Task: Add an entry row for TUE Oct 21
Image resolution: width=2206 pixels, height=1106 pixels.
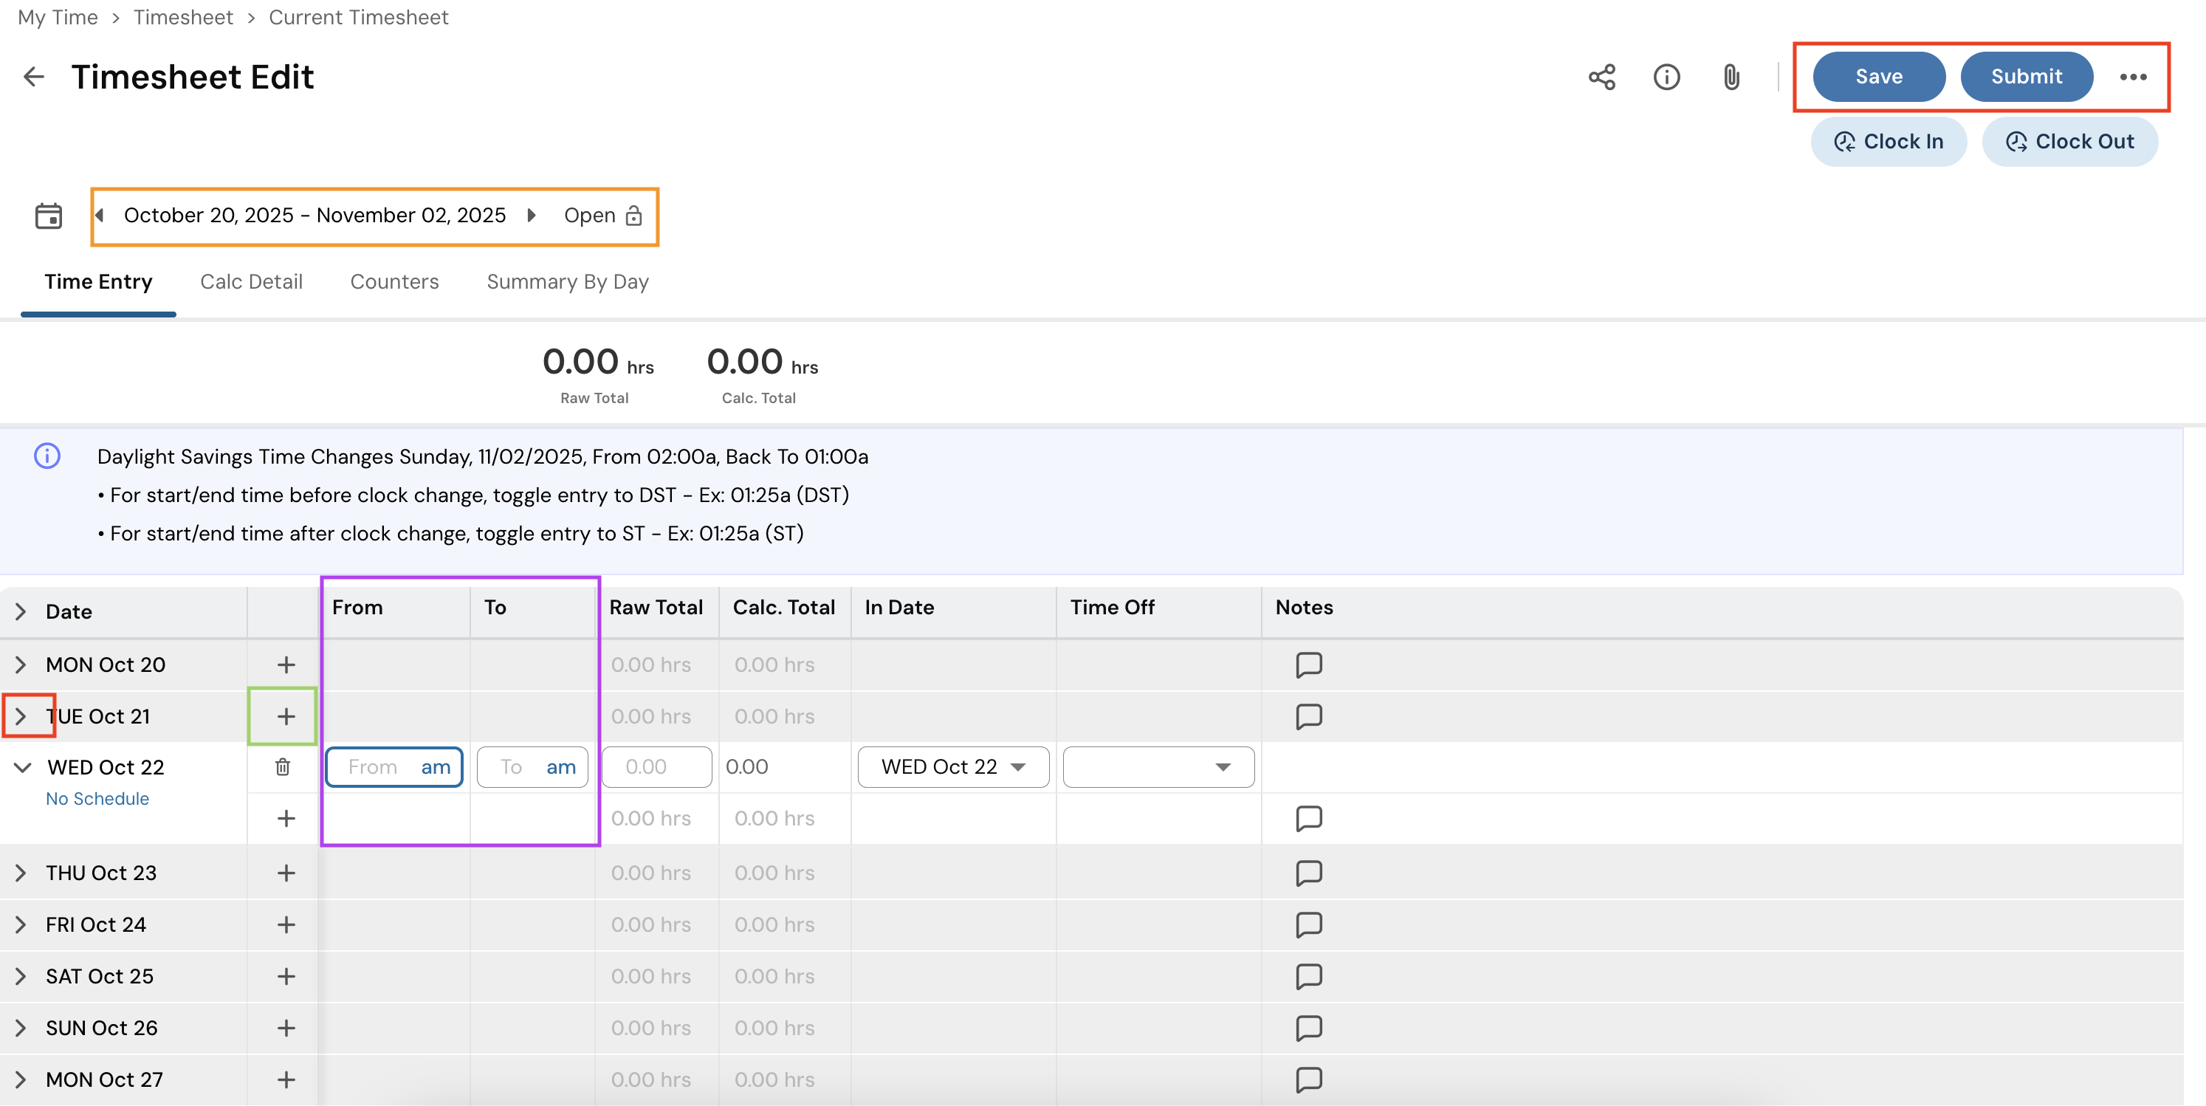Action: coord(285,716)
